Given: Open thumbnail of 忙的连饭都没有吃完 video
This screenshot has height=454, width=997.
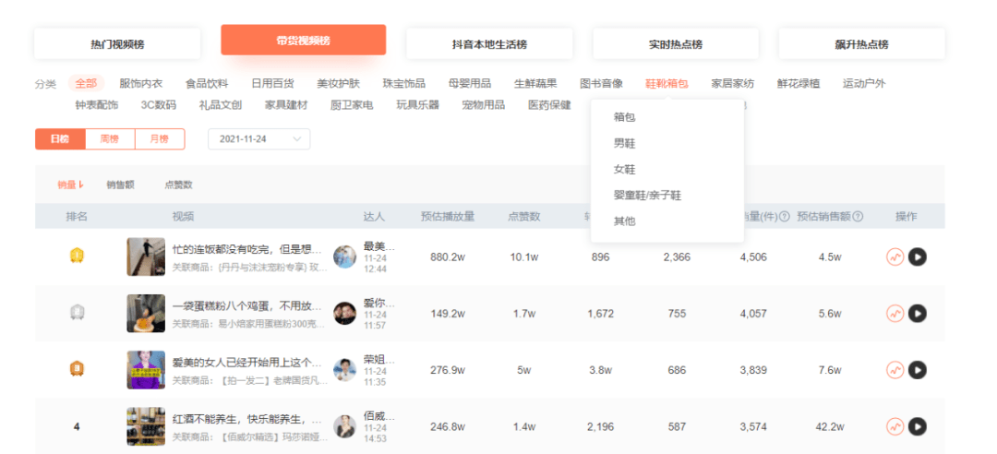Looking at the screenshot, I should click(x=146, y=257).
